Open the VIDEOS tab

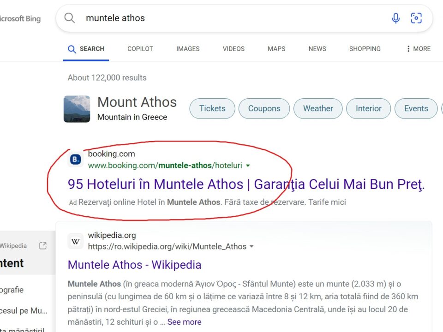(x=233, y=49)
